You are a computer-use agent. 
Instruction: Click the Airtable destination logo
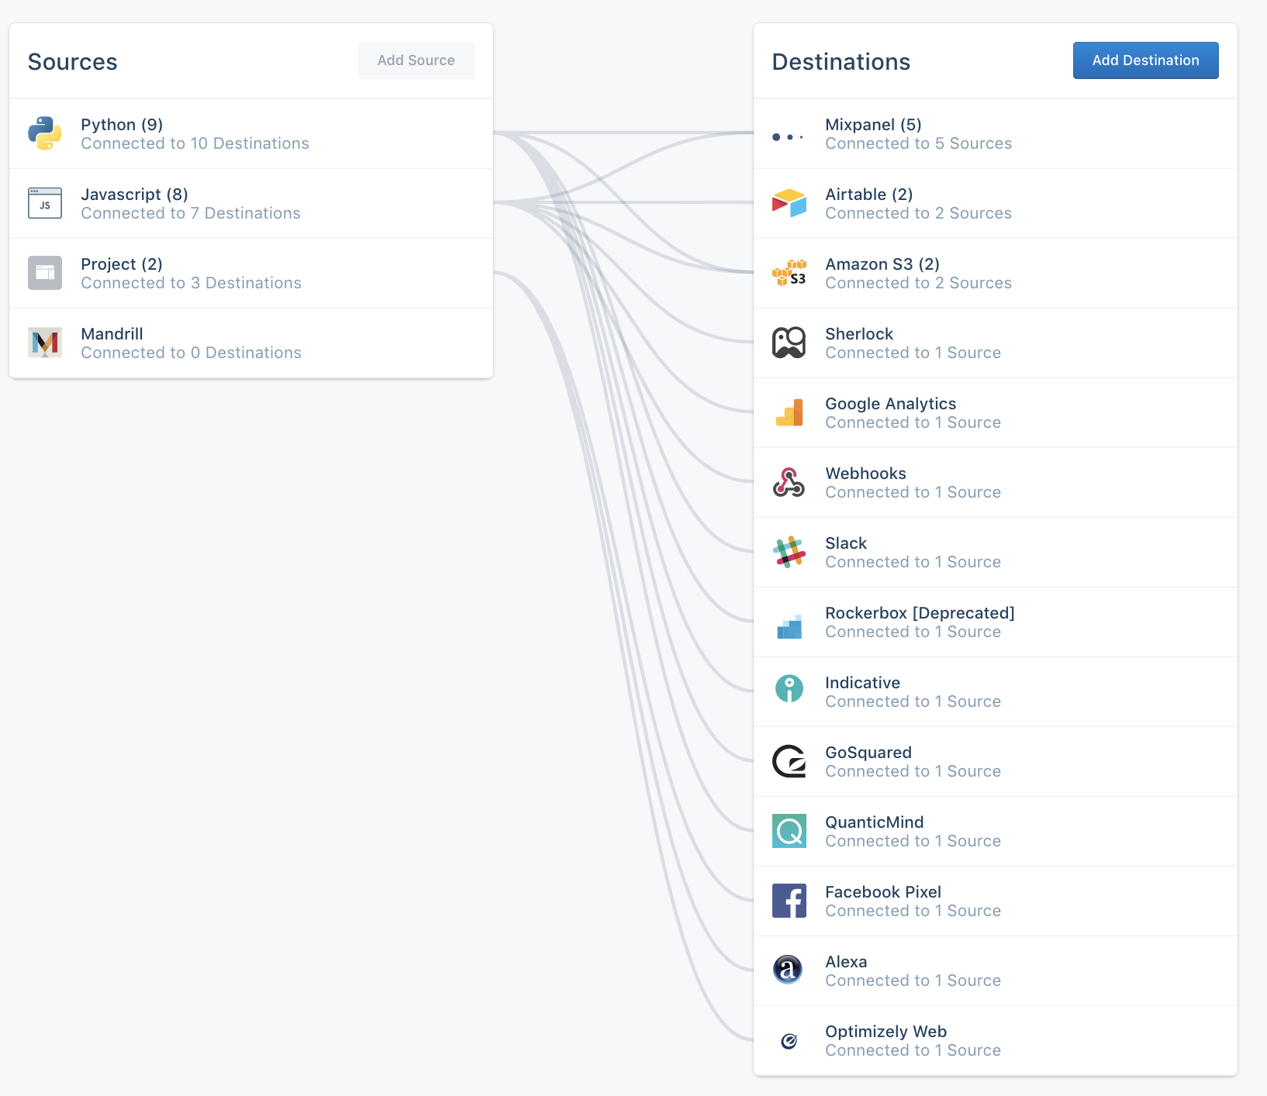pos(789,203)
